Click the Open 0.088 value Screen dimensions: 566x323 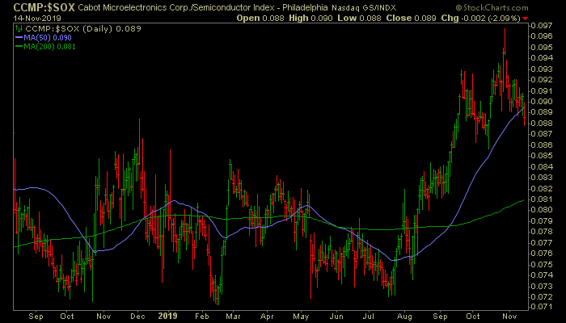tap(260, 18)
